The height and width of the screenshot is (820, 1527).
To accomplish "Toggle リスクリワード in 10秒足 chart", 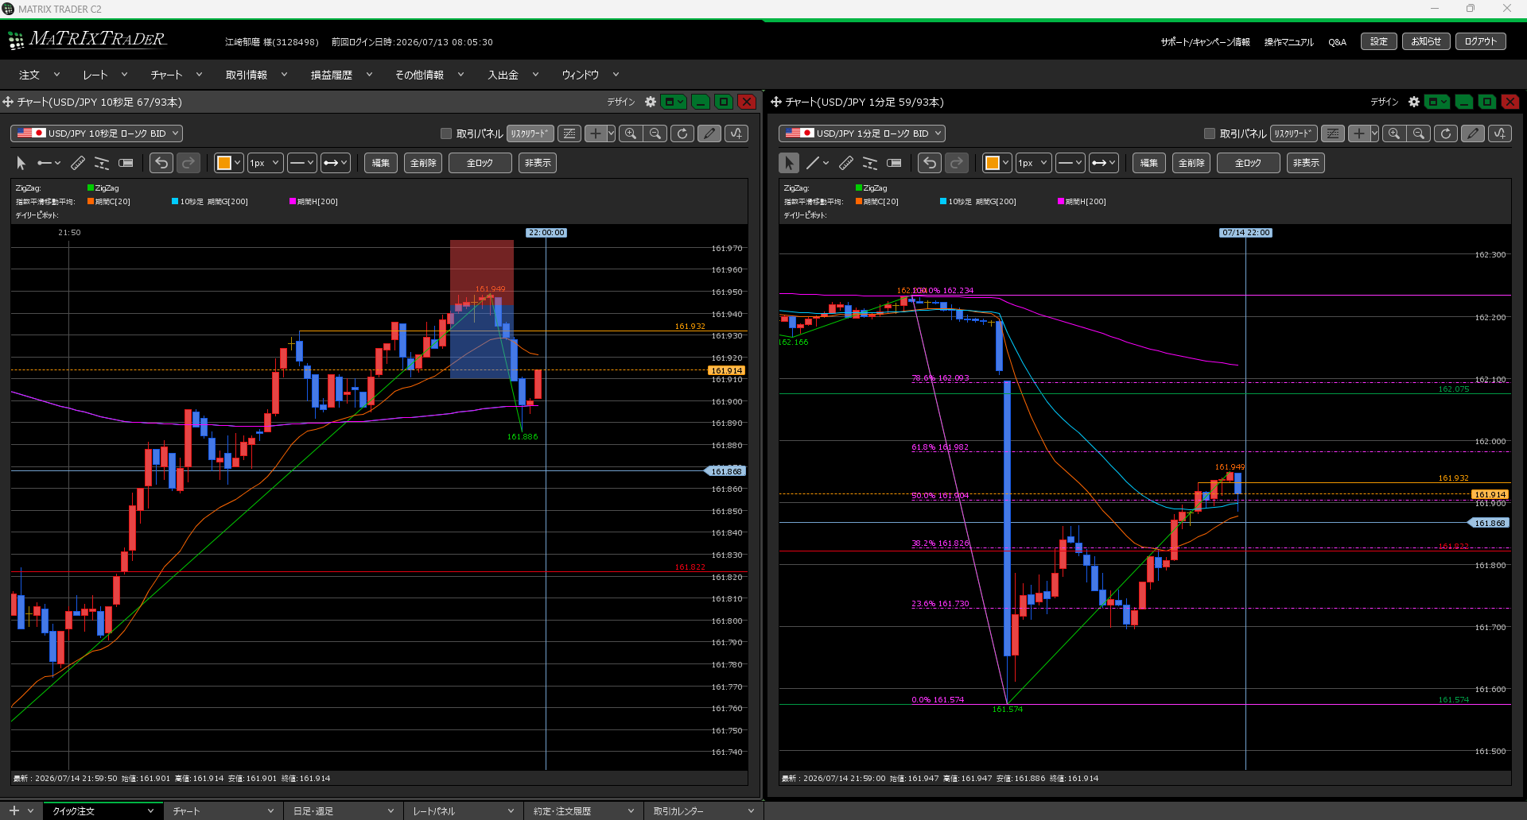I will 530,133.
